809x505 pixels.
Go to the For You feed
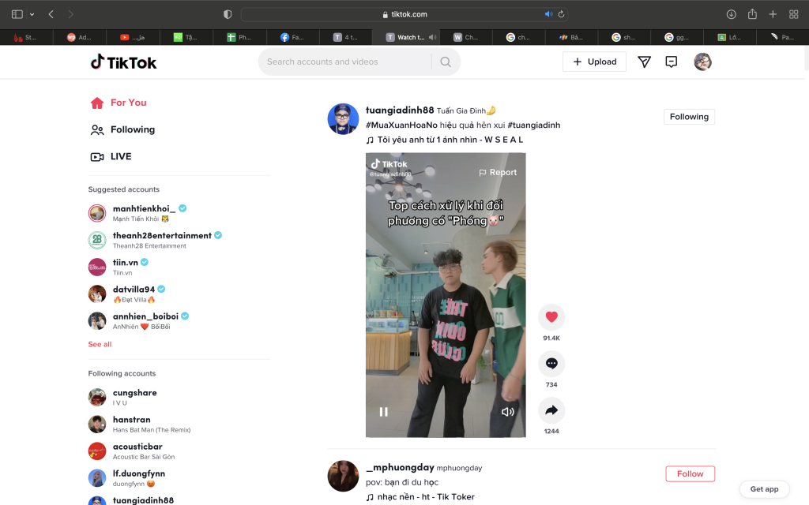(x=119, y=103)
